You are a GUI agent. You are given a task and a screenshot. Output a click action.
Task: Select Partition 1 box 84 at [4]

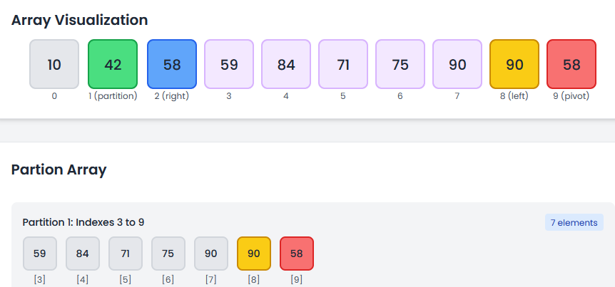(x=82, y=254)
